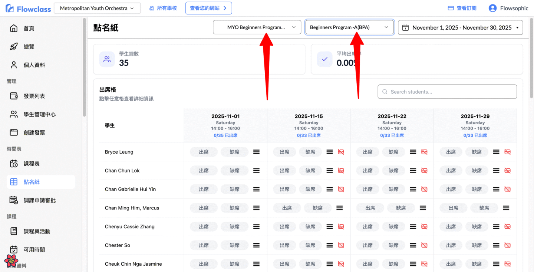Click the 查看您的網站 button

point(208,8)
